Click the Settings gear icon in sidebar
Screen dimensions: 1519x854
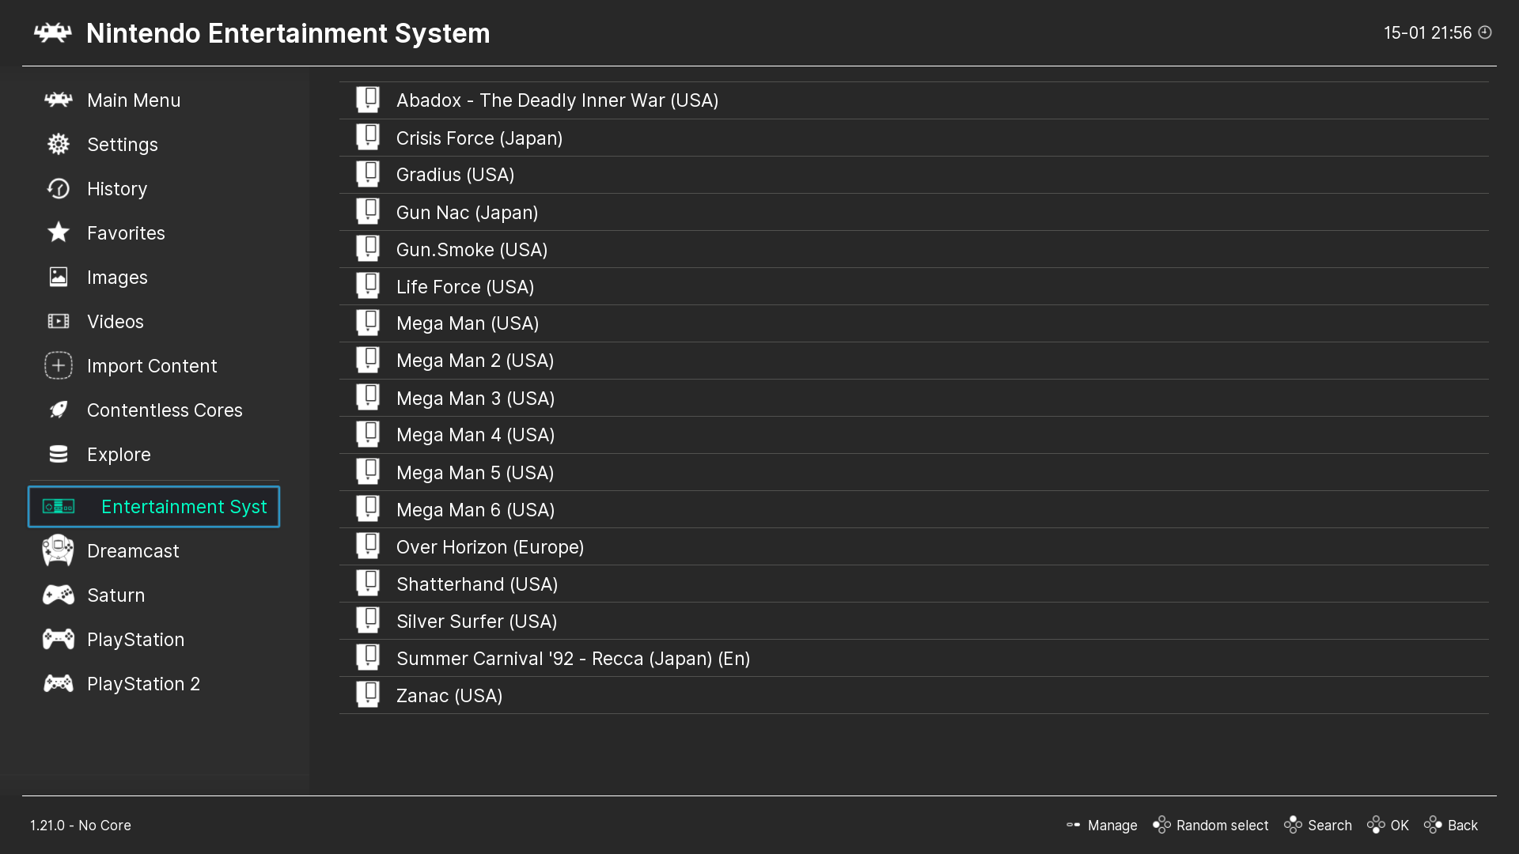coord(58,144)
